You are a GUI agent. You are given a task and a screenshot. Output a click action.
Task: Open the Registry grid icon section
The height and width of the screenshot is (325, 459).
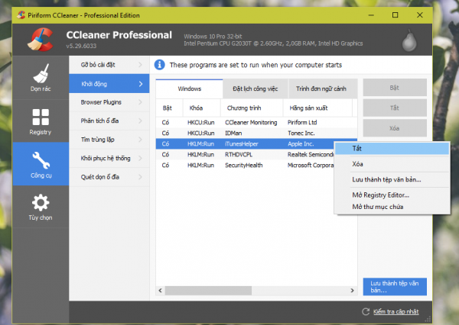pyautogui.click(x=41, y=121)
